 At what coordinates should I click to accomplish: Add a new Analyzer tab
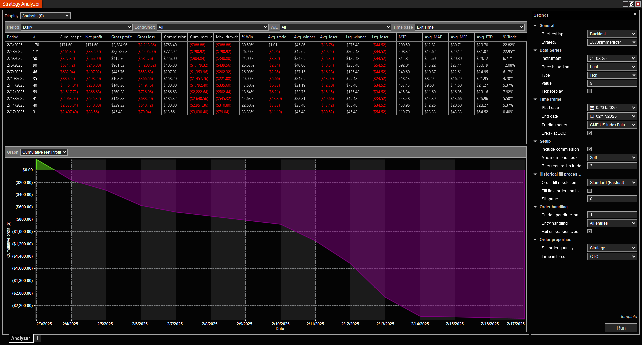(37, 338)
